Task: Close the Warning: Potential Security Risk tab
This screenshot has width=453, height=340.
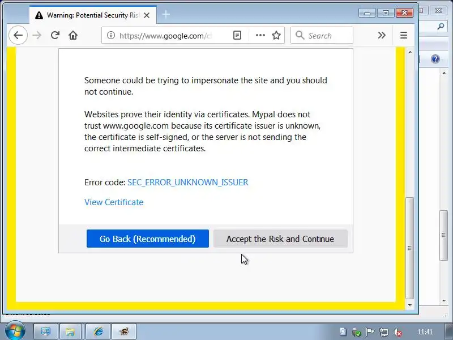Action: 147,15
